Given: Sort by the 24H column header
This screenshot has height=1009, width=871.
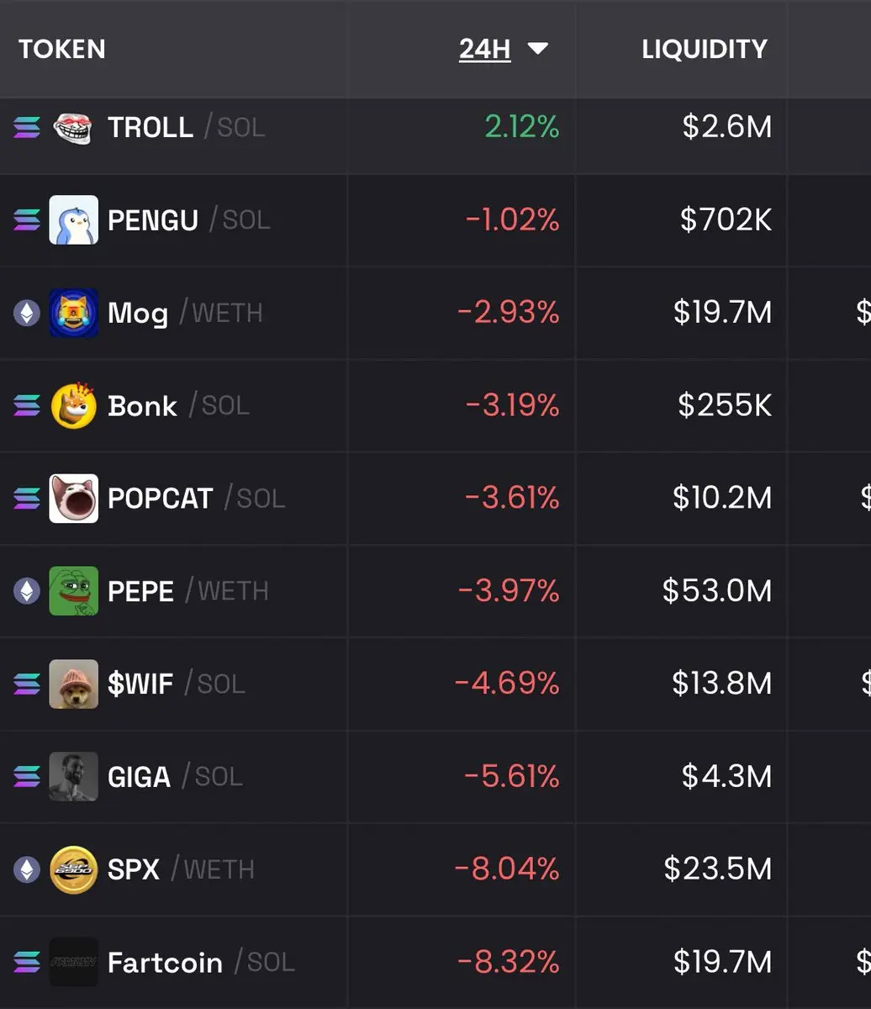Looking at the screenshot, I should (x=485, y=49).
